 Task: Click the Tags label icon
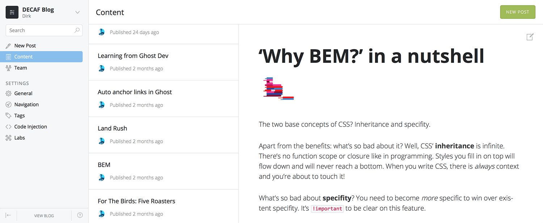(x=8, y=115)
